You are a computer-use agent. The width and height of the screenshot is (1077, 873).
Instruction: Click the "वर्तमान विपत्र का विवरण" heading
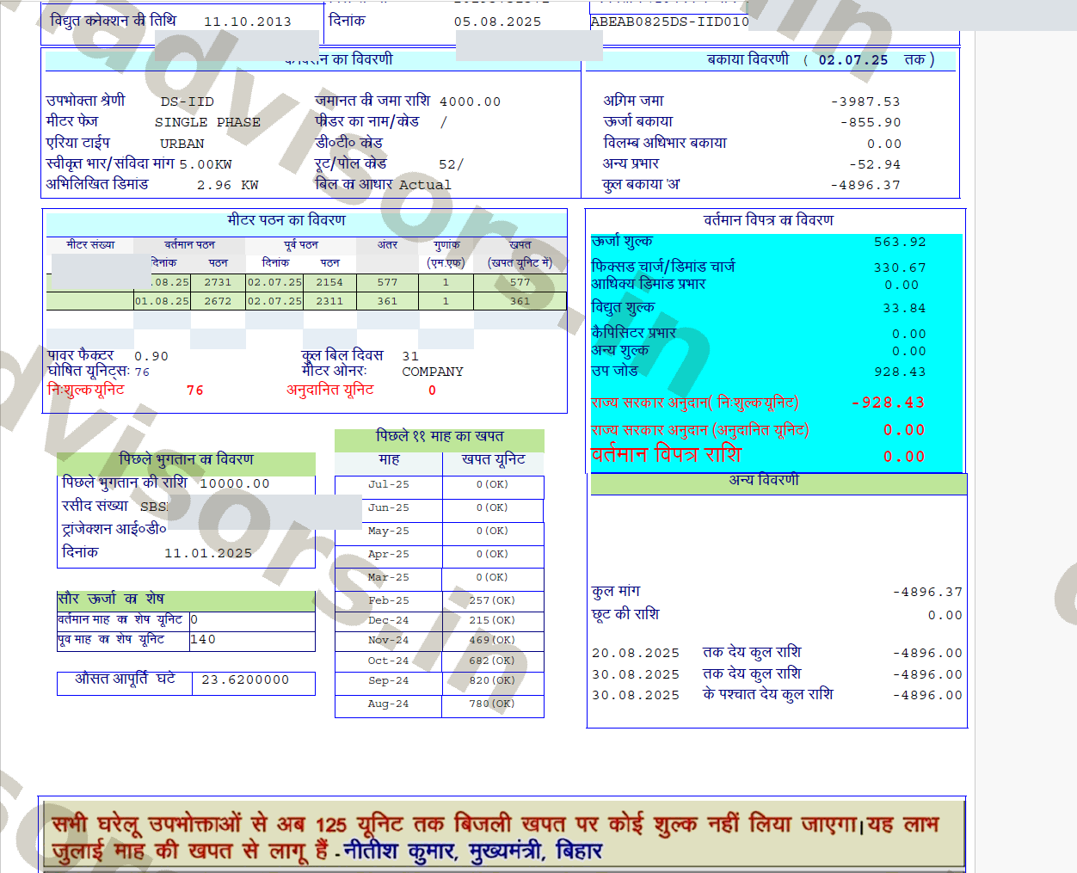pos(768,220)
